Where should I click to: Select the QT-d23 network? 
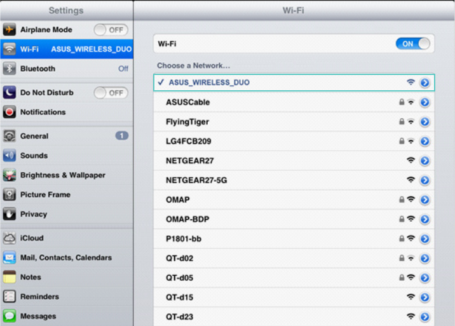click(294, 316)
